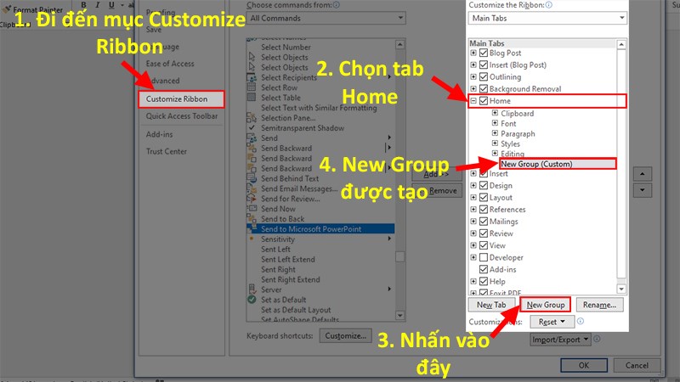Click the Send Behind Text icon
680x382 pixels.
[x=252, y=178]
